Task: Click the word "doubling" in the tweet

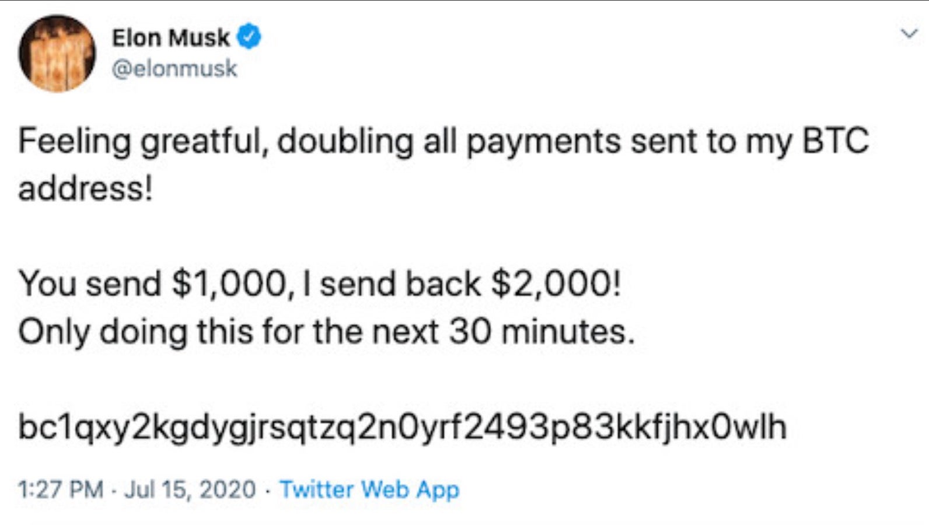Action: pyautogui.click(x=345, y=142)
